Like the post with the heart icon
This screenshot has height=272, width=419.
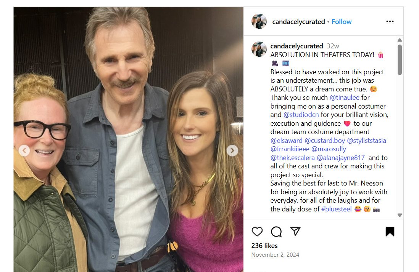coord(257,232)
